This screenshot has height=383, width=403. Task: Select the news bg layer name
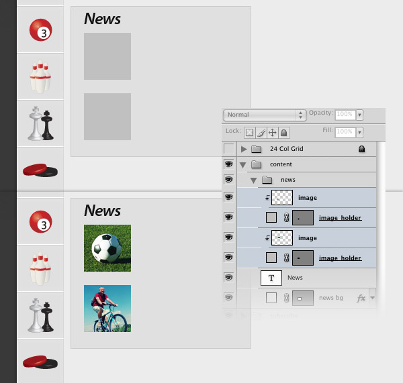click(x=331, y=298)
